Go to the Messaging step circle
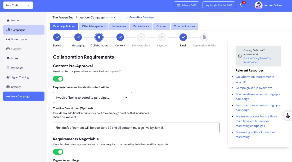The image size is (292, 162). click(x=78, y=37)
